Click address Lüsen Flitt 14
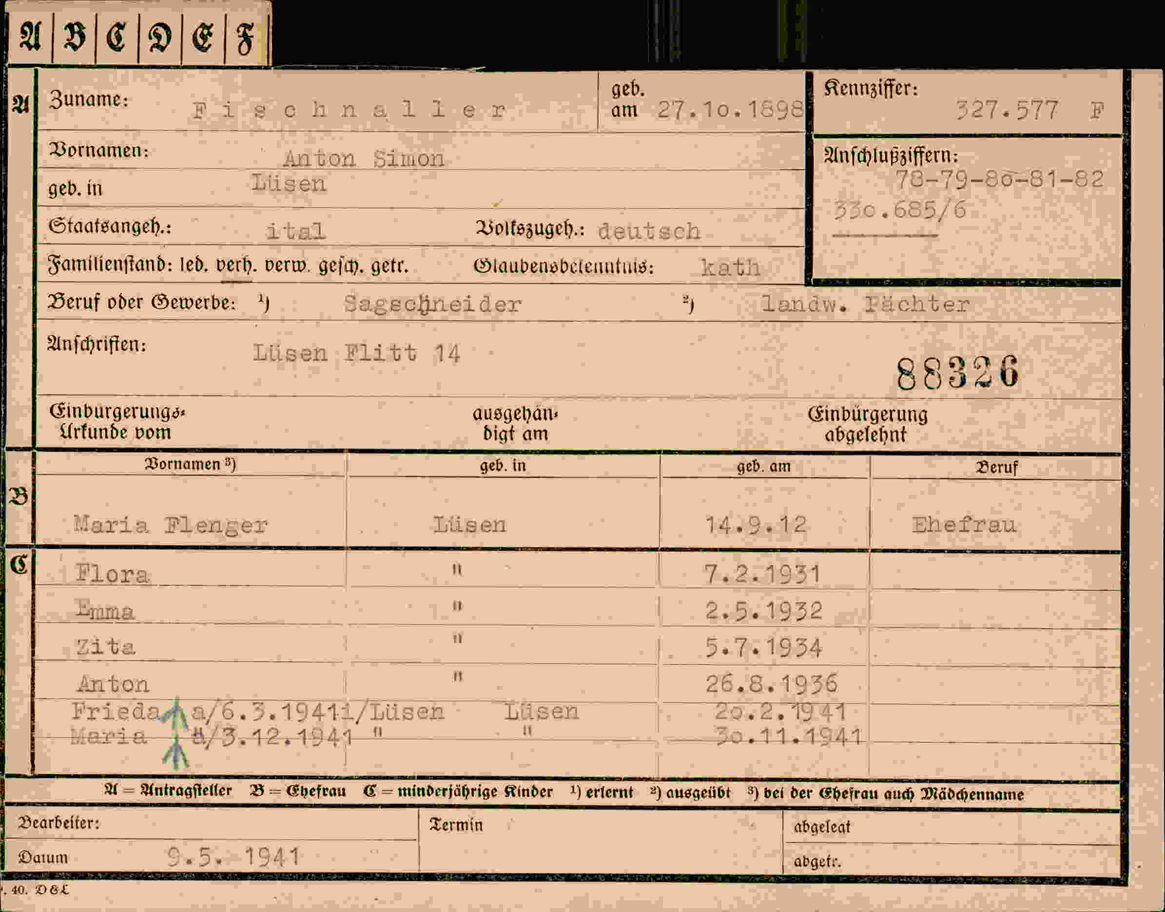Image resolution: width=1165 pixels, height=912 pixels. [356, 354]
